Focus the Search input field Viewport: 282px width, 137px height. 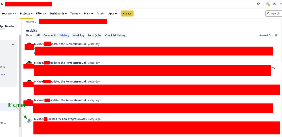[x=274, y=14]
